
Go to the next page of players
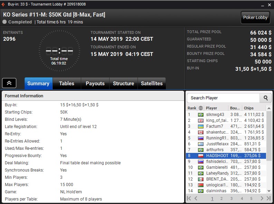(262, 198)
